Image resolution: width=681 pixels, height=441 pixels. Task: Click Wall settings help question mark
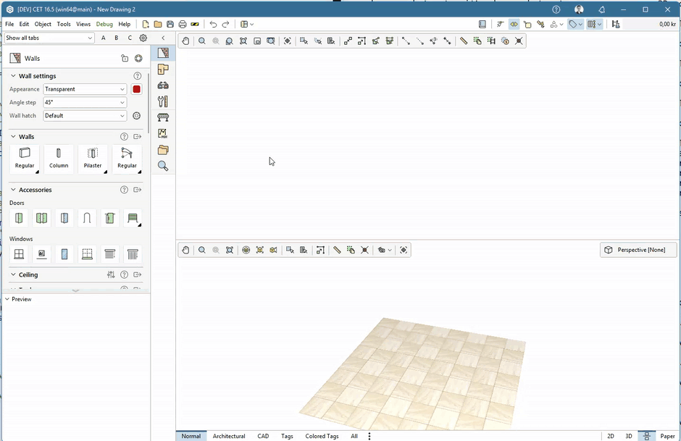point(138,76)
